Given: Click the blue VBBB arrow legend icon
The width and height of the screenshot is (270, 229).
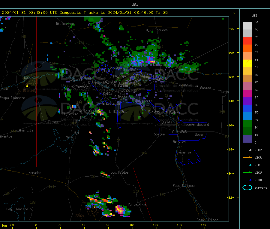Looking at the screenshot, I should (247, 180).
